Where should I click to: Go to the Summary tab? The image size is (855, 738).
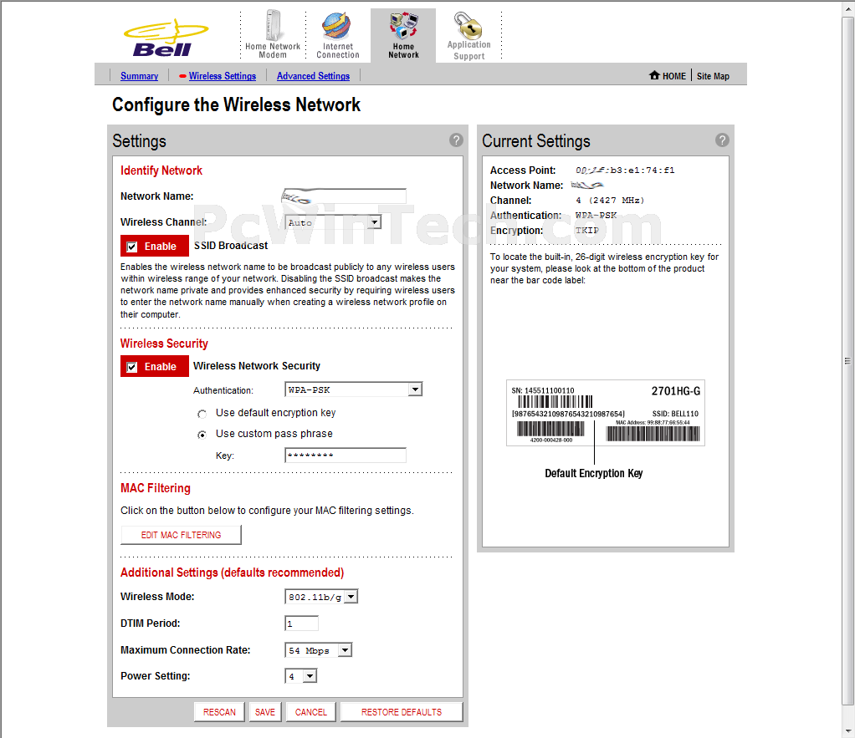[x=139, y=76]
